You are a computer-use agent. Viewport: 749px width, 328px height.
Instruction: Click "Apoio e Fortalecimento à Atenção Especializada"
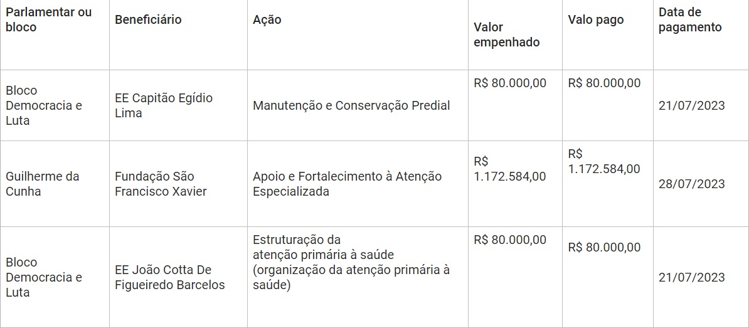[347, 184]
